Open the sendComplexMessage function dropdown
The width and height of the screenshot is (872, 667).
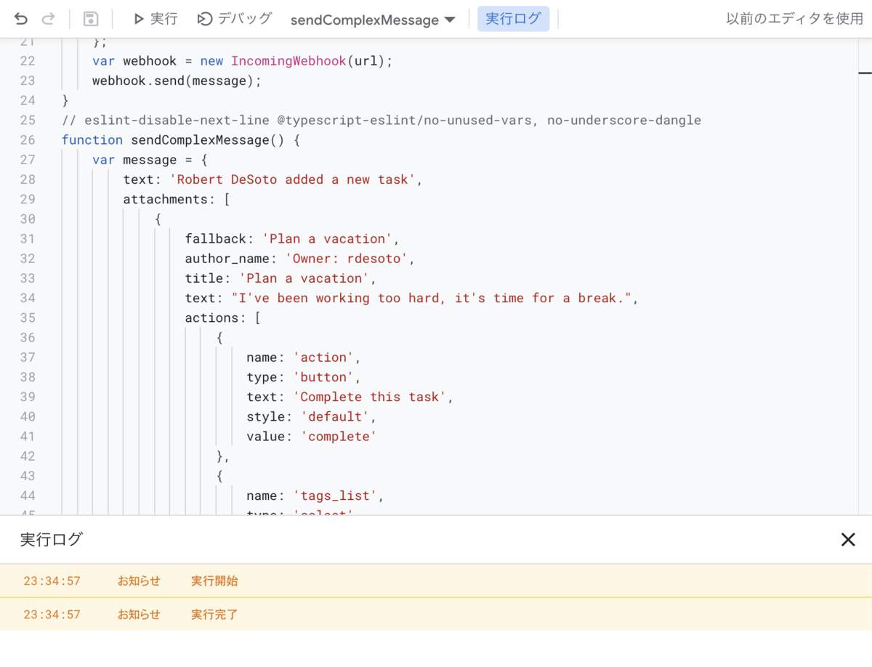[x=373, y=20]
